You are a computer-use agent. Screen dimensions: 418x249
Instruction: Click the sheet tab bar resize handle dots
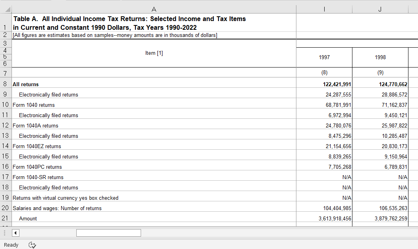tap(4, 233)
